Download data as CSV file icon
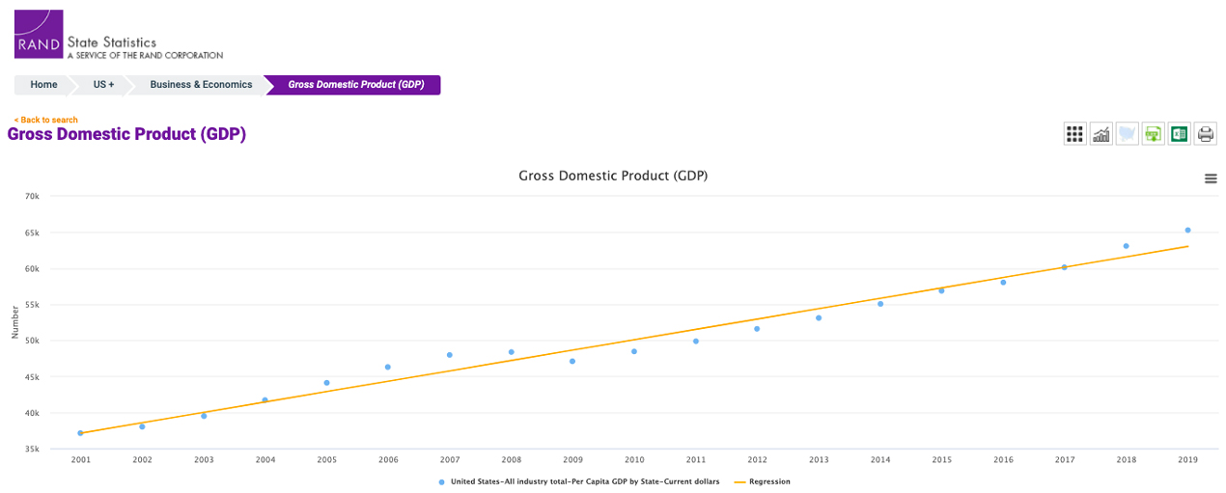The height and width of the screenshot is (493, 1226). (x=1153, y=134)
